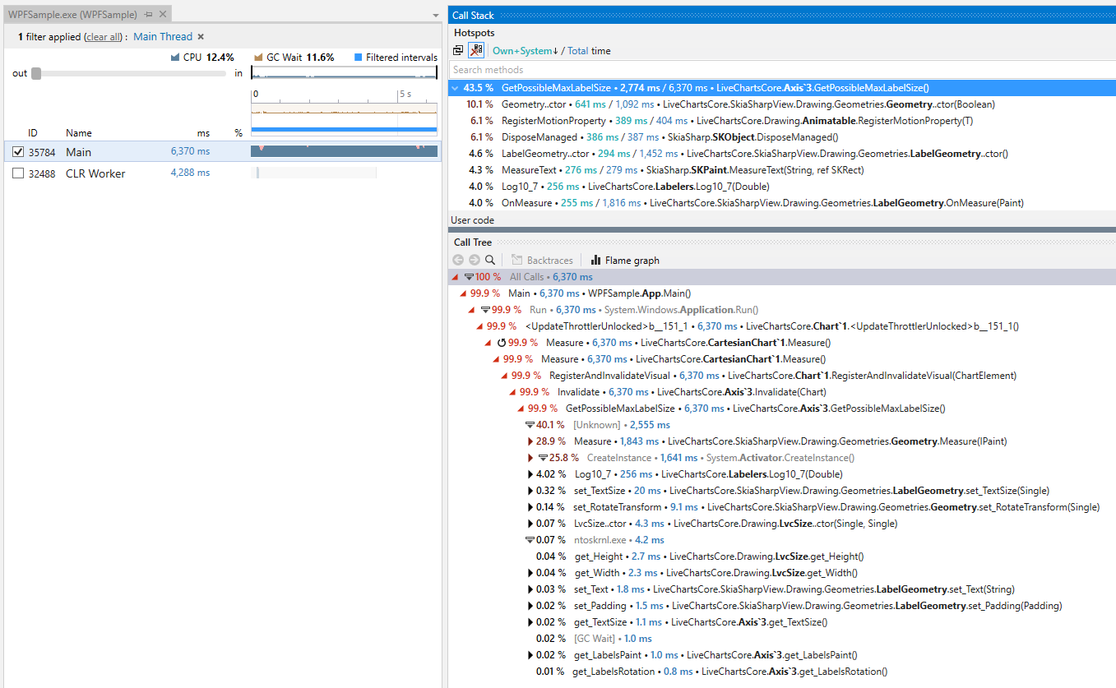Screen dimensions: 1116x688
Task: Click the Main Thread filter link
Action: (x=163, y=37)
